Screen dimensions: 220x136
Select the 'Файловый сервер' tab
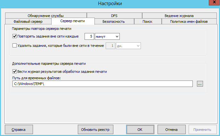pyautogui.click(x=28, y=21)
